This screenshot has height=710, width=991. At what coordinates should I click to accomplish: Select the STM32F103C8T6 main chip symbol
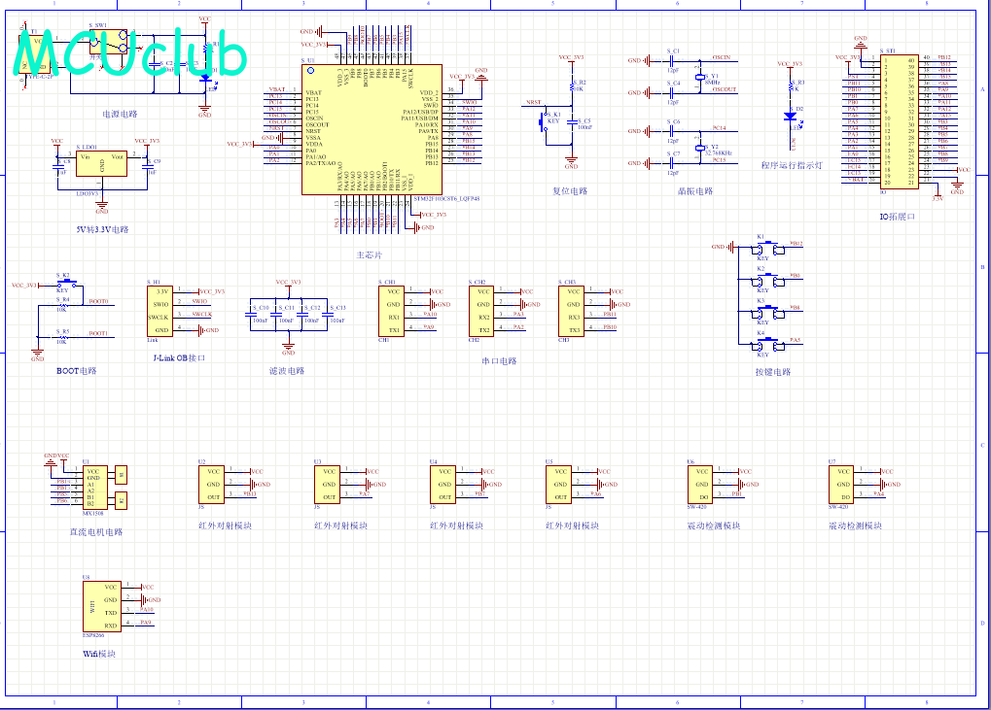[372, 129]
